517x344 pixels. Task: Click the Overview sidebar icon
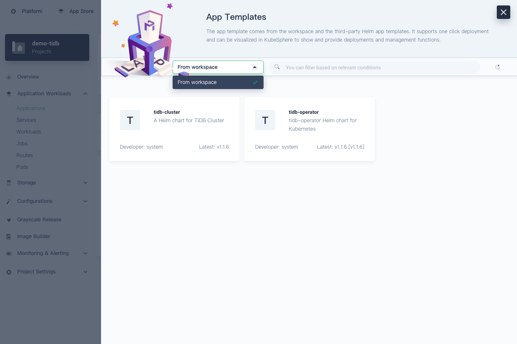click(x=9, y=77)
